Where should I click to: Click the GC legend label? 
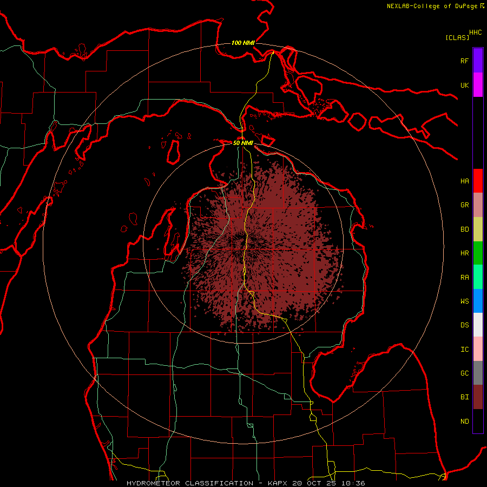coord(465,373)
